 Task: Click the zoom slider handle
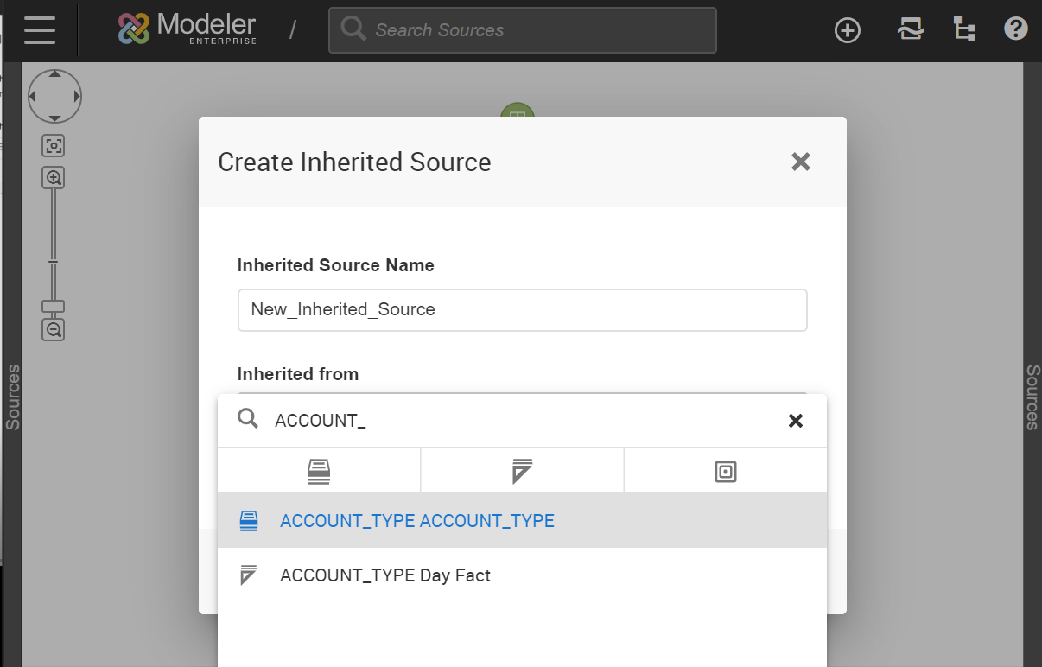[x=54, y=306]
